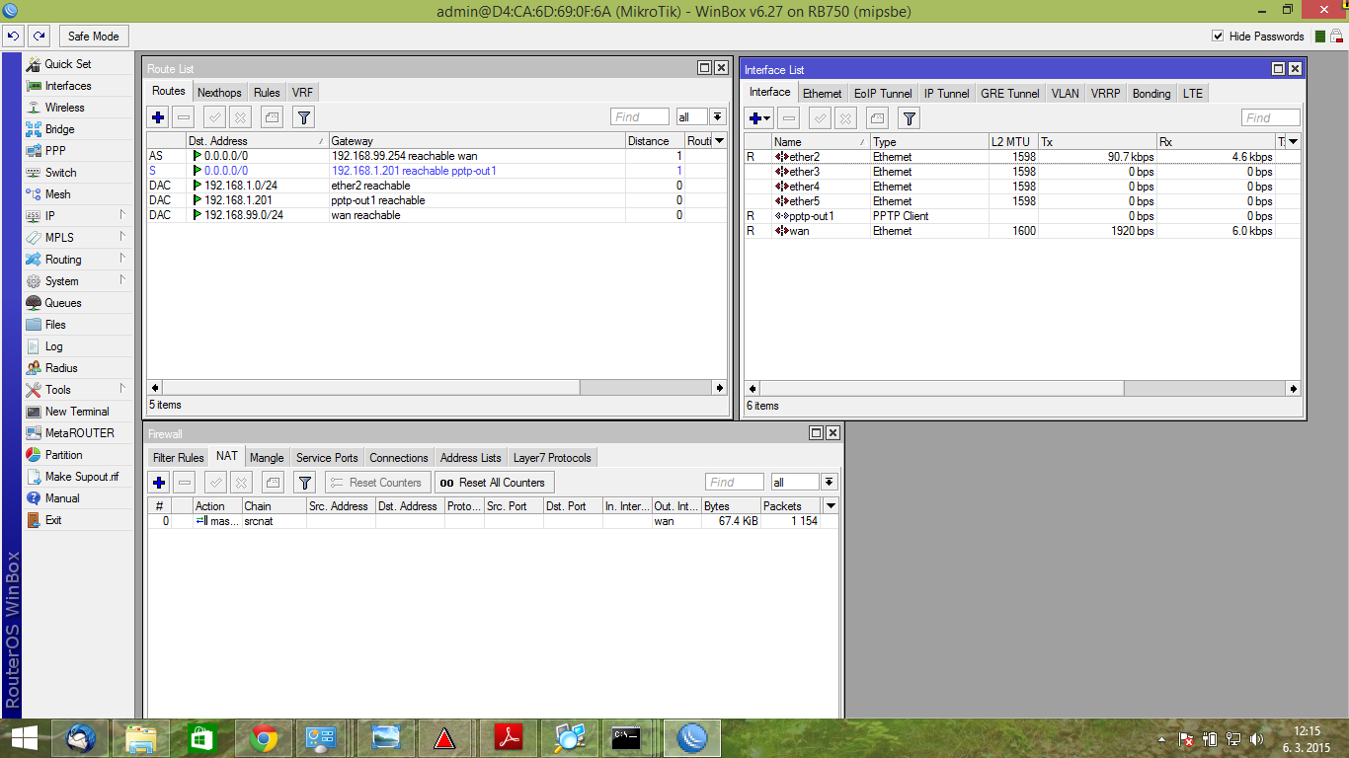Switch to the Filter Rules tab in Firewall
The image size is (1349, 758).
click(178, 458)
